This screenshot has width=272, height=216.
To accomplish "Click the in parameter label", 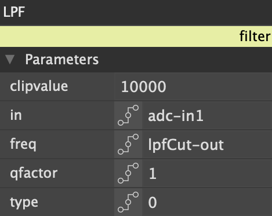I will (16, 115).
